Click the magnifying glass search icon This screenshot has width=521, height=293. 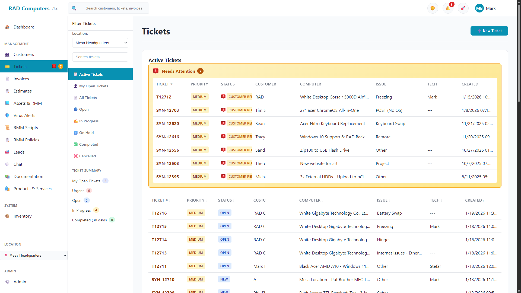[74, 8]
